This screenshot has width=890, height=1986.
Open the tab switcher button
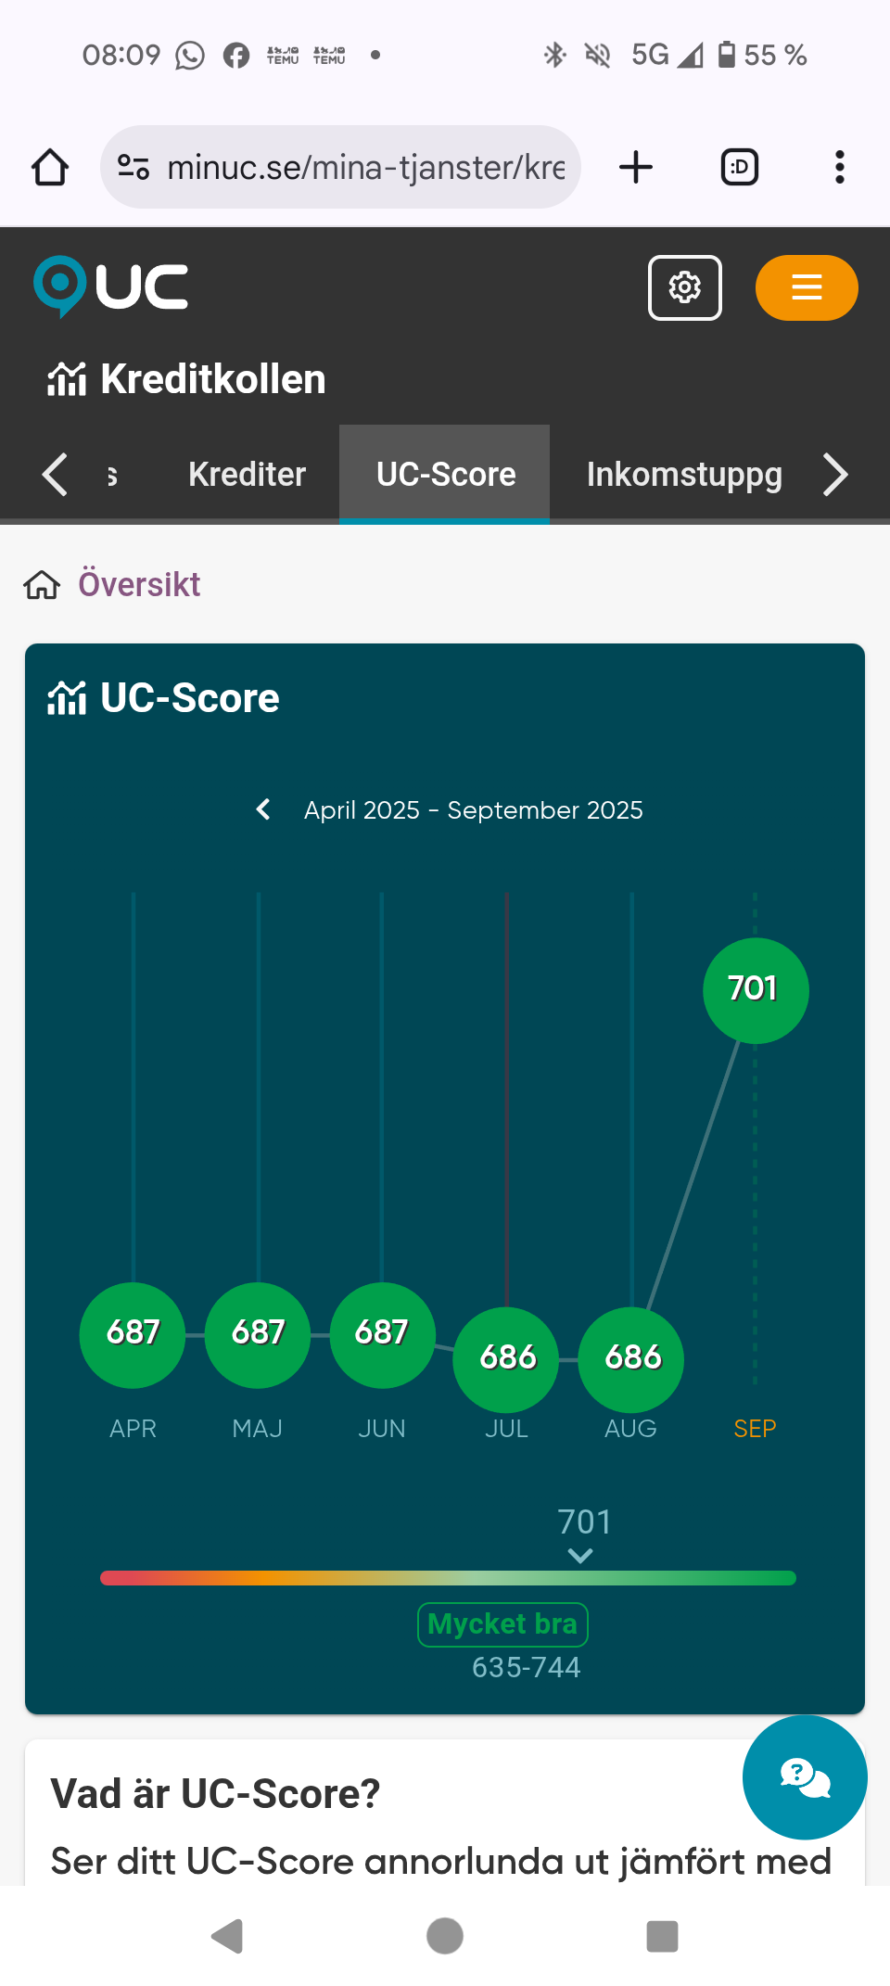tap(739, 168)
